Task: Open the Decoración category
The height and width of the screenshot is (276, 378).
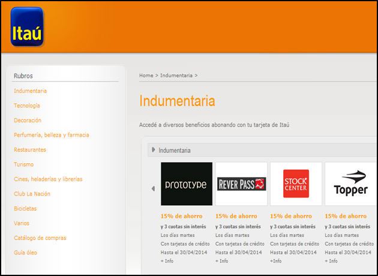Action: 28,121
